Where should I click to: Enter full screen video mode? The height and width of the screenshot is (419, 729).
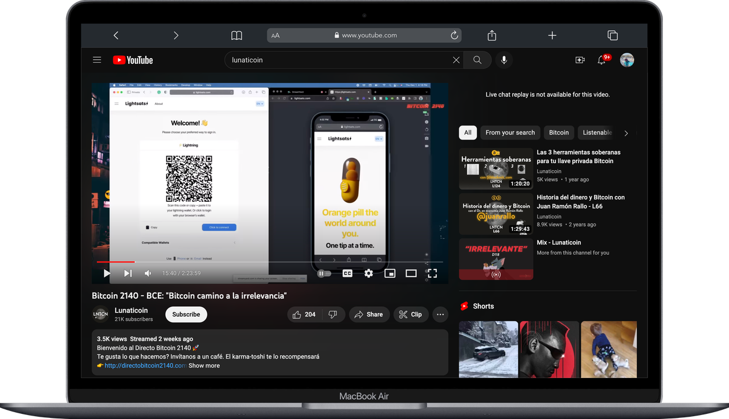click(x=432, y=274)
